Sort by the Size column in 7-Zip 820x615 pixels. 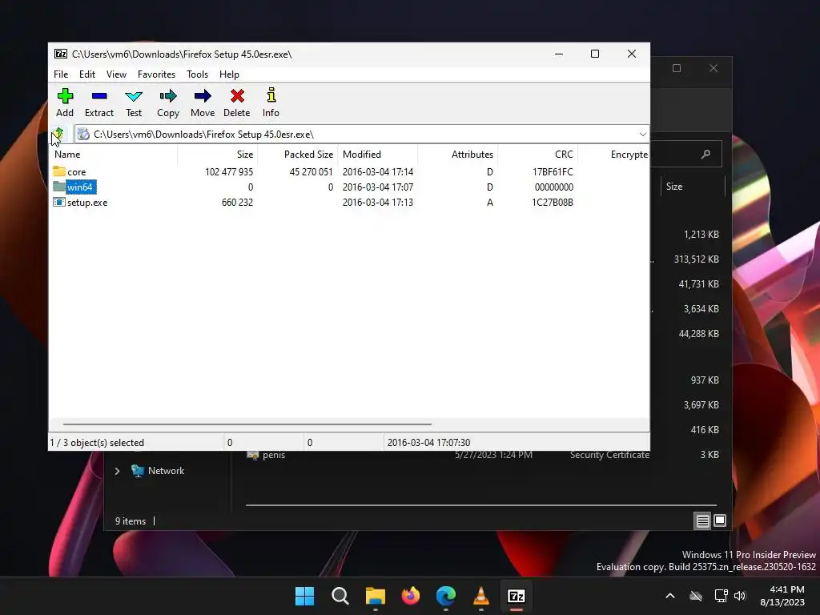click(217, 155)
